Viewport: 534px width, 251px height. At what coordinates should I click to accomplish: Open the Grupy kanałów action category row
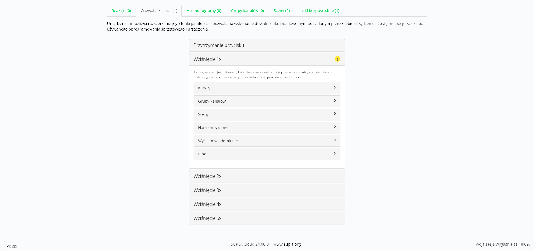[267, 101]
